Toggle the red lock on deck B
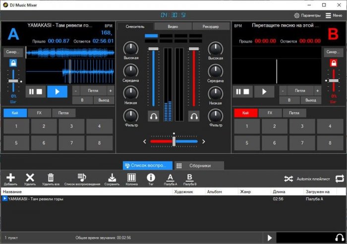This screenshot has height=244, width=347. coord(333,63)
